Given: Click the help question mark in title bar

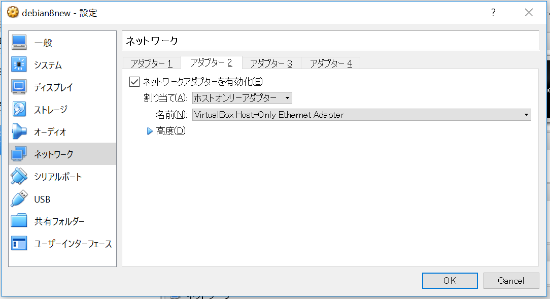Looking at the screenshot, I should [493, 13].
